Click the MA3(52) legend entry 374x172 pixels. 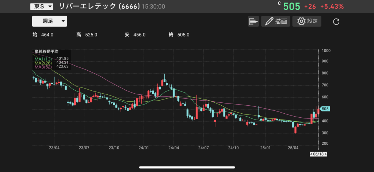pos(52,67)
